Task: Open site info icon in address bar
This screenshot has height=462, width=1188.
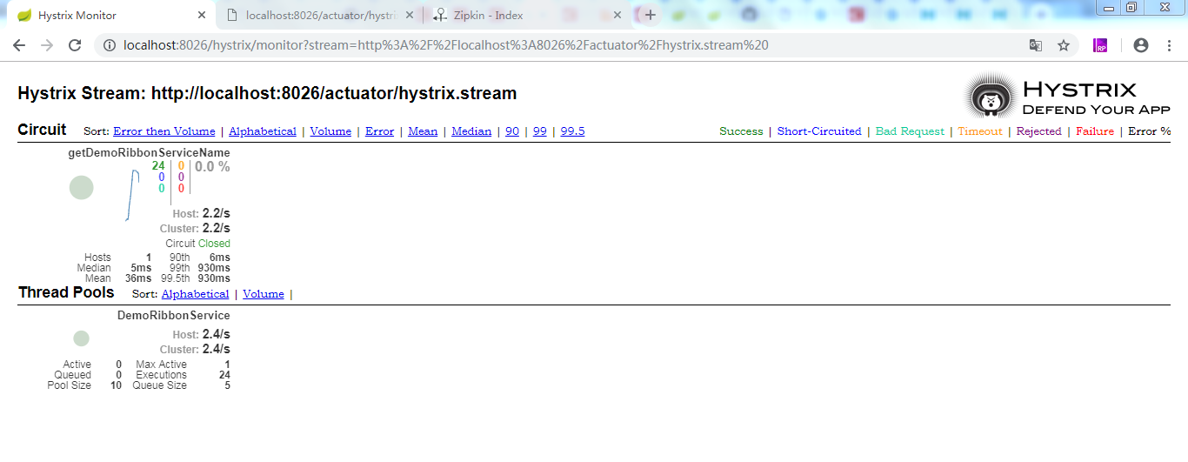Action: (110, 45)
